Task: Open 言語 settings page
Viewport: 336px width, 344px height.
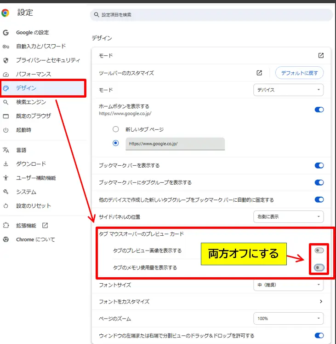Action: (21, 150)
